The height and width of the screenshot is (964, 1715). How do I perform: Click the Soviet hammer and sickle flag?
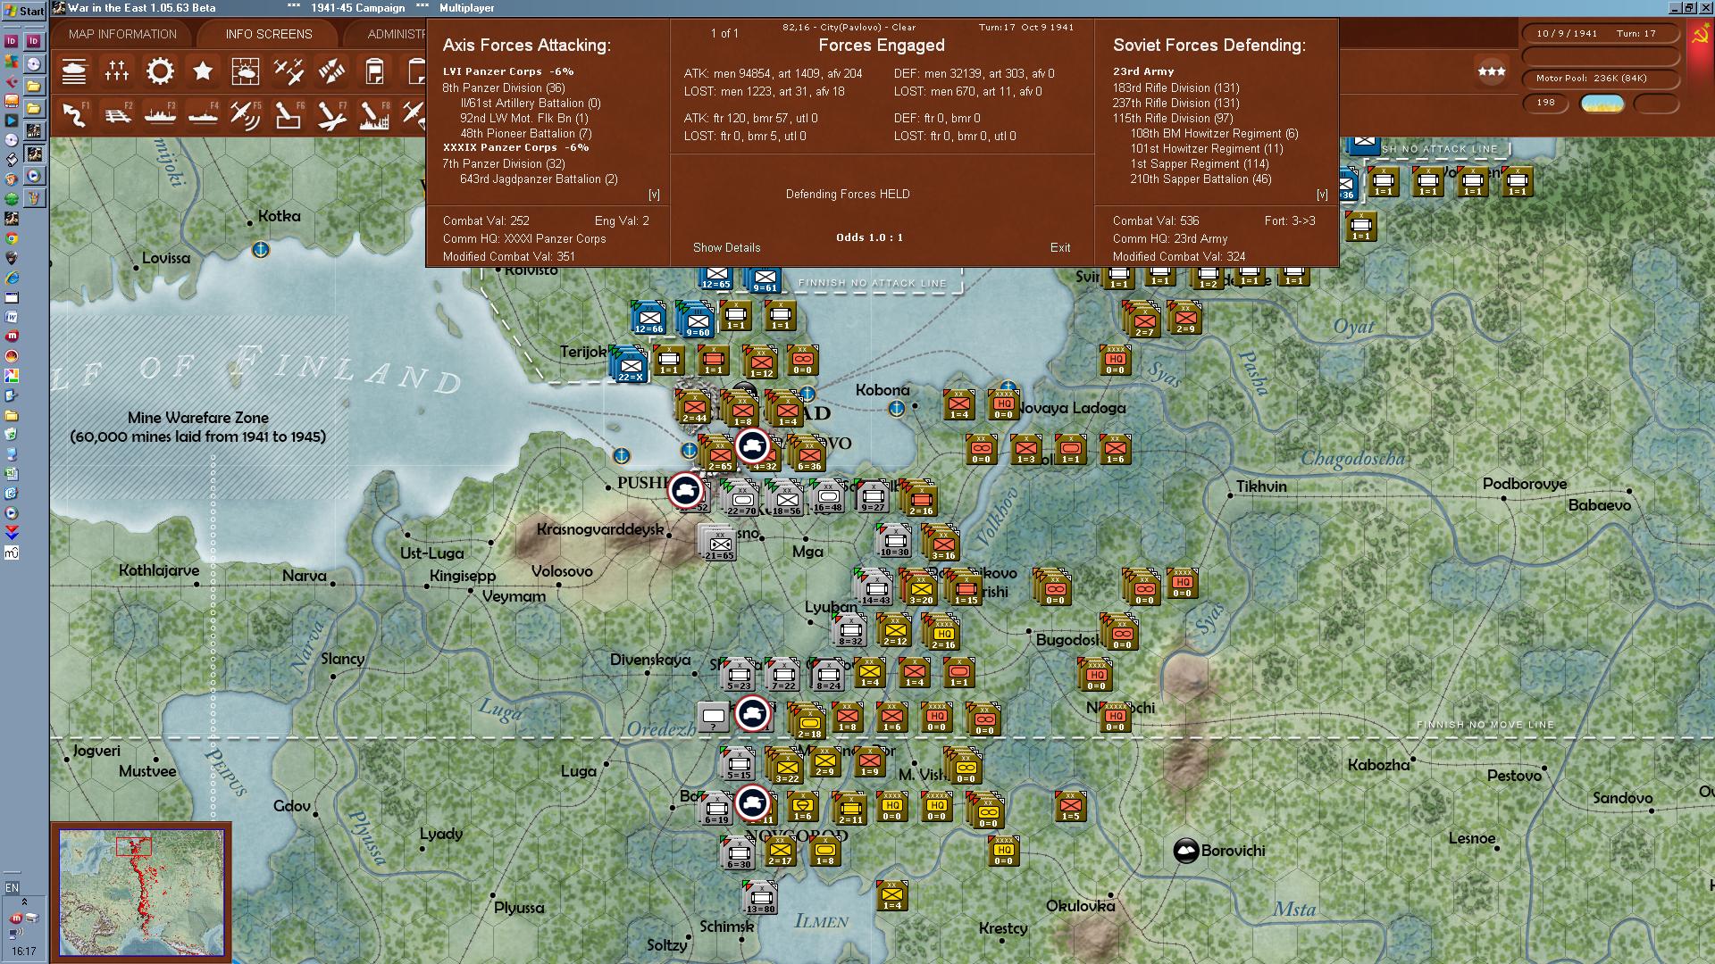click(x=1701, y=34)
